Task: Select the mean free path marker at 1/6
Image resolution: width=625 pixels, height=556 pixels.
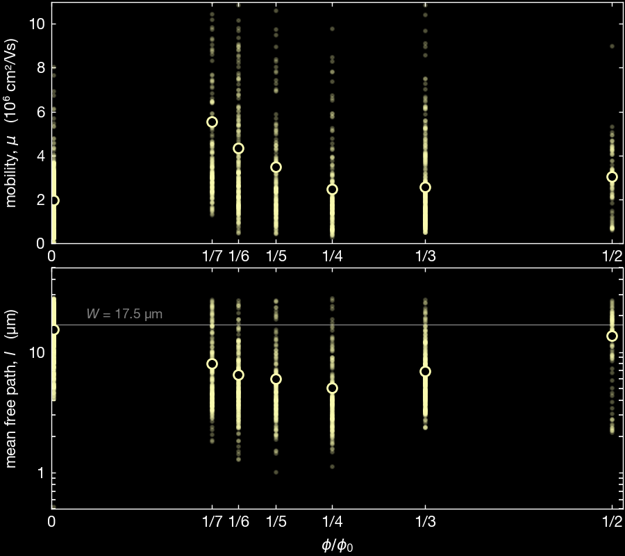Action: tap(238, 375)
